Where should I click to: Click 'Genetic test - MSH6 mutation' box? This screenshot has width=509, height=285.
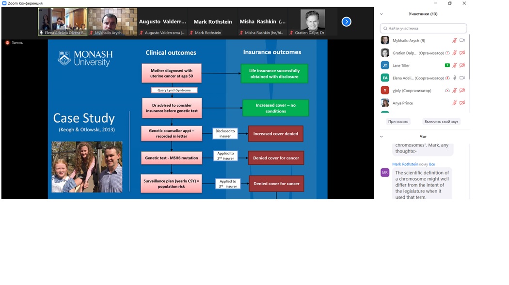pyautogui.click(x=172, y=158)
